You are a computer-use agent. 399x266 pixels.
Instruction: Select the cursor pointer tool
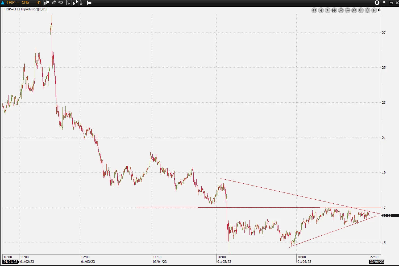(x=68, y=3)
